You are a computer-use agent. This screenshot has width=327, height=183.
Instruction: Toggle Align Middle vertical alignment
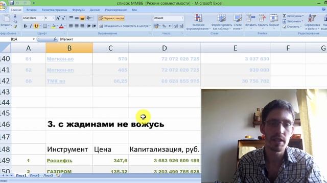click(x=77, y=18)
